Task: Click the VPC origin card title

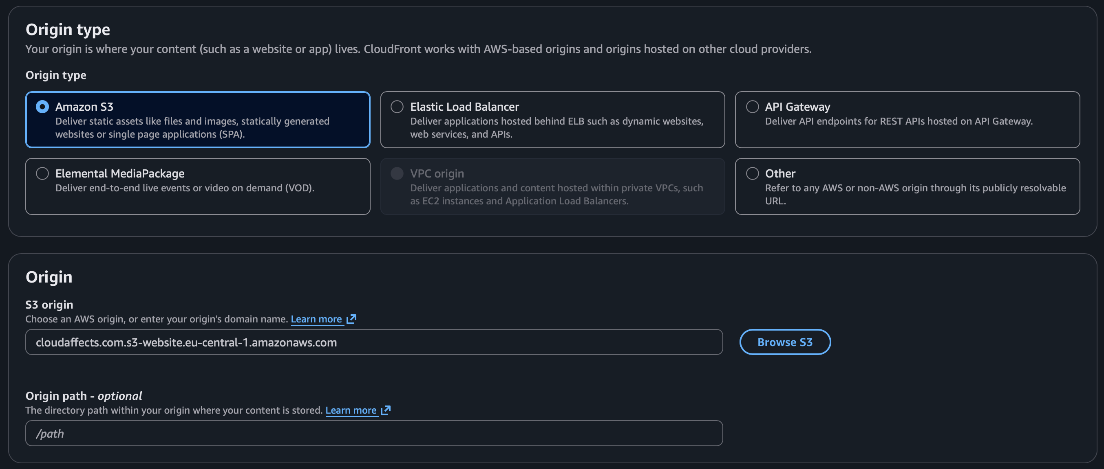Action: 437,173
